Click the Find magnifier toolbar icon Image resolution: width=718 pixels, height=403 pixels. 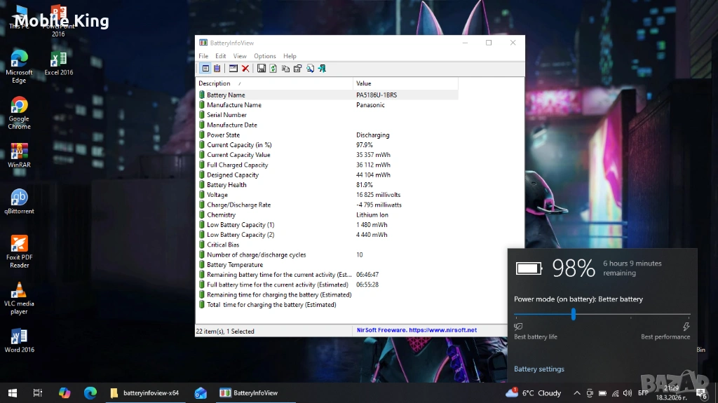coord(309,68)
